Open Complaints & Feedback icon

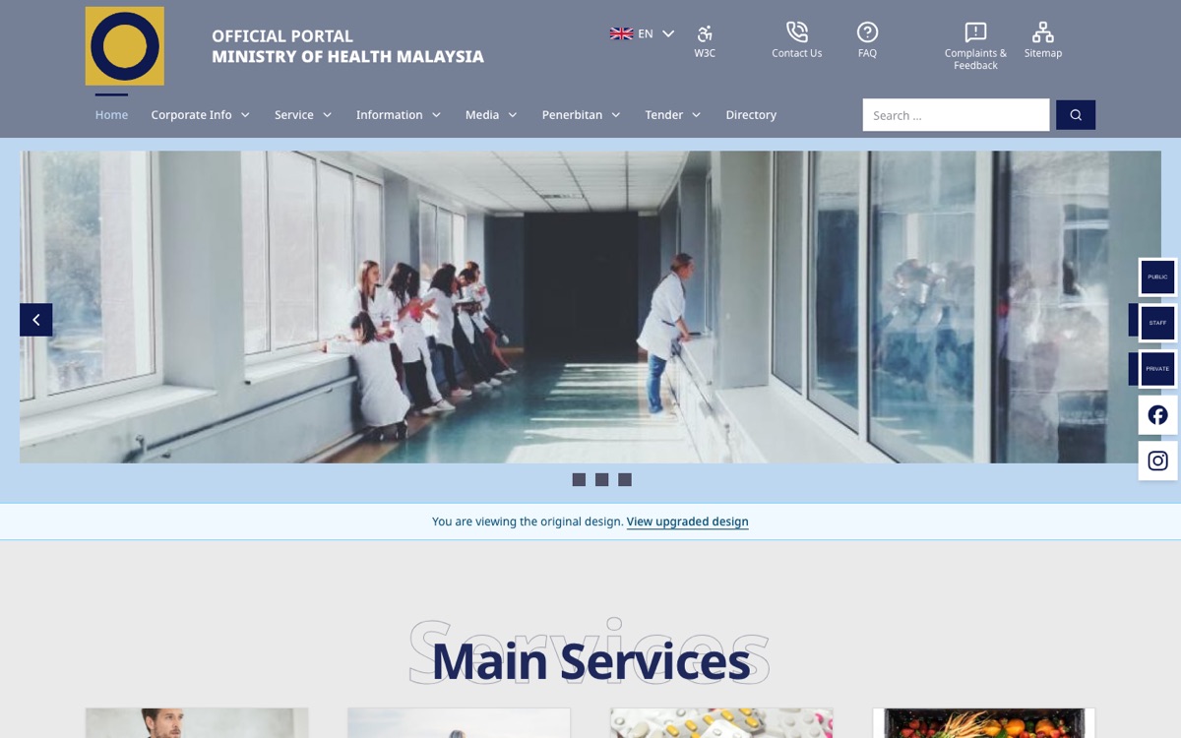(975, 32)
